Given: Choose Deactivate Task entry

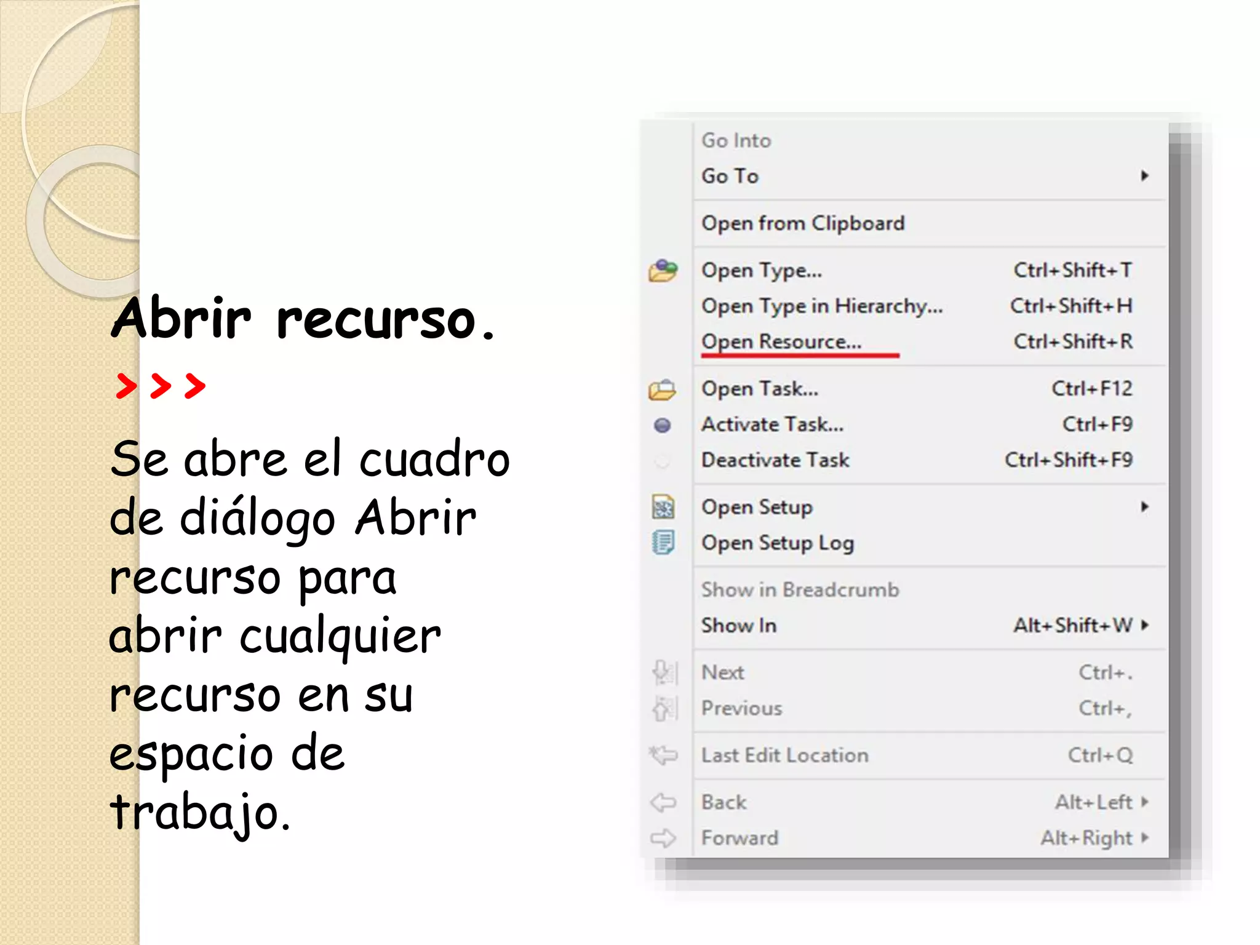Looking at the screenshot, I should coord(930,460).
